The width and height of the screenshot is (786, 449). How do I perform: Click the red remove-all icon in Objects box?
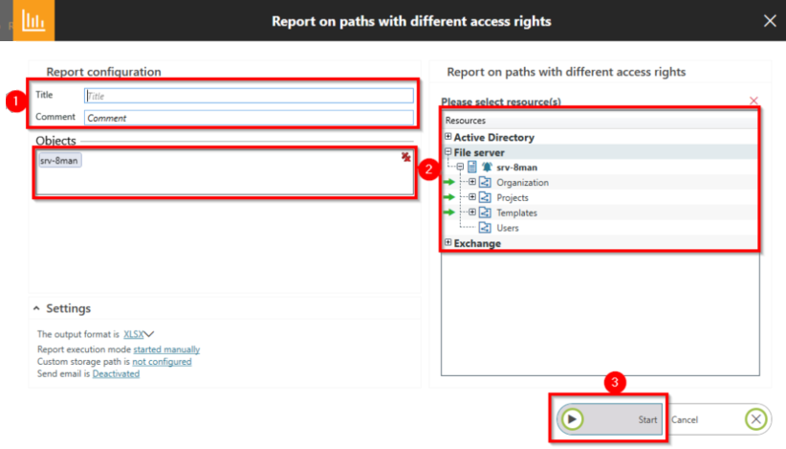406,158
